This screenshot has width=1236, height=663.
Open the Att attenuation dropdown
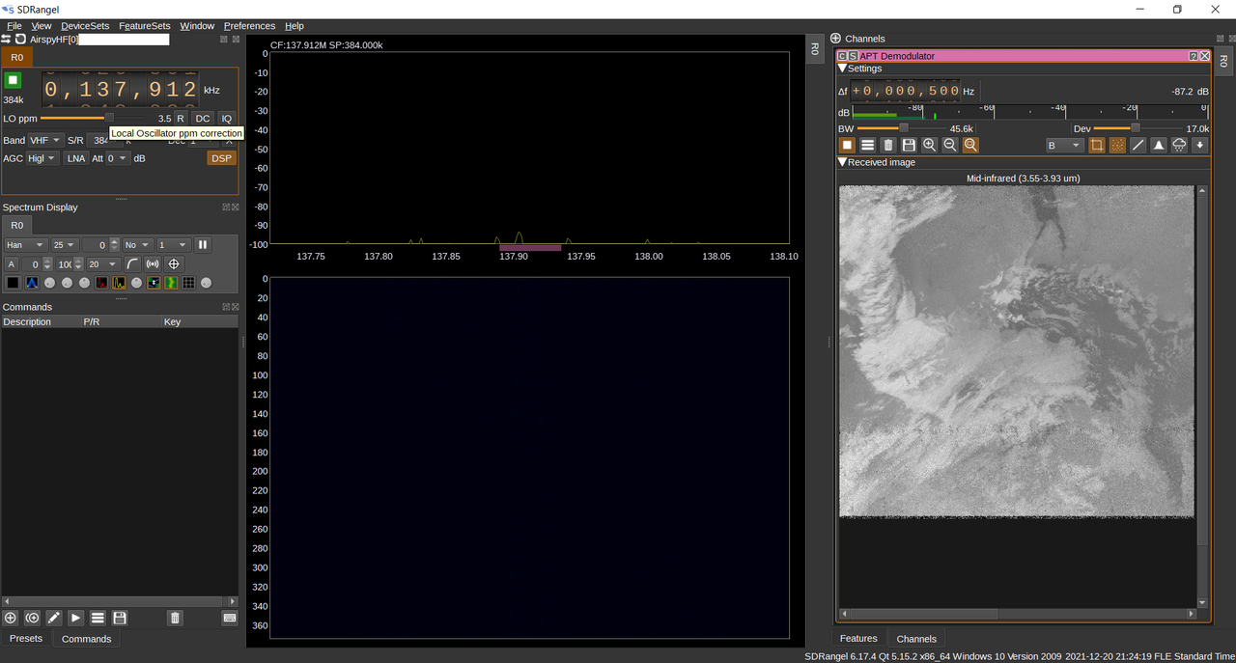tap(118, 158)
